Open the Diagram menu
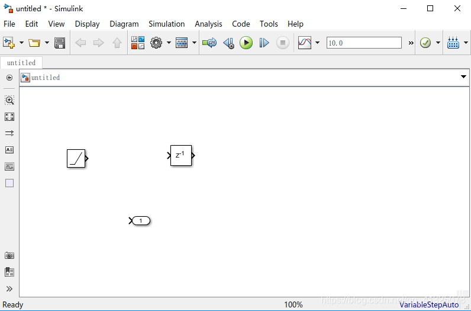 [x=124, y=24]
